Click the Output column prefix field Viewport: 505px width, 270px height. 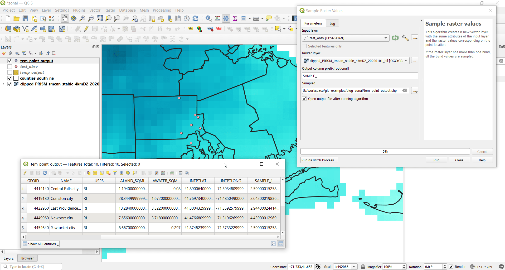(360, 76)
